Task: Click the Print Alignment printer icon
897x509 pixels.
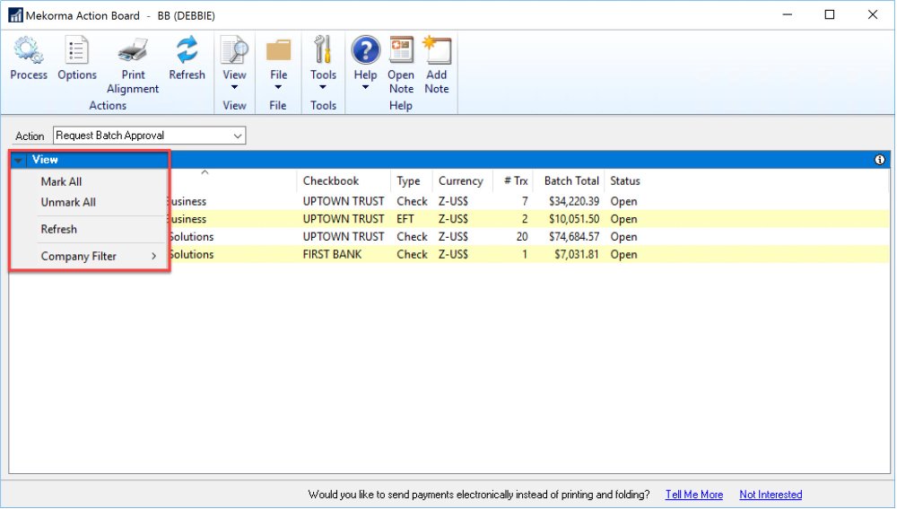Action: (133, 50)
